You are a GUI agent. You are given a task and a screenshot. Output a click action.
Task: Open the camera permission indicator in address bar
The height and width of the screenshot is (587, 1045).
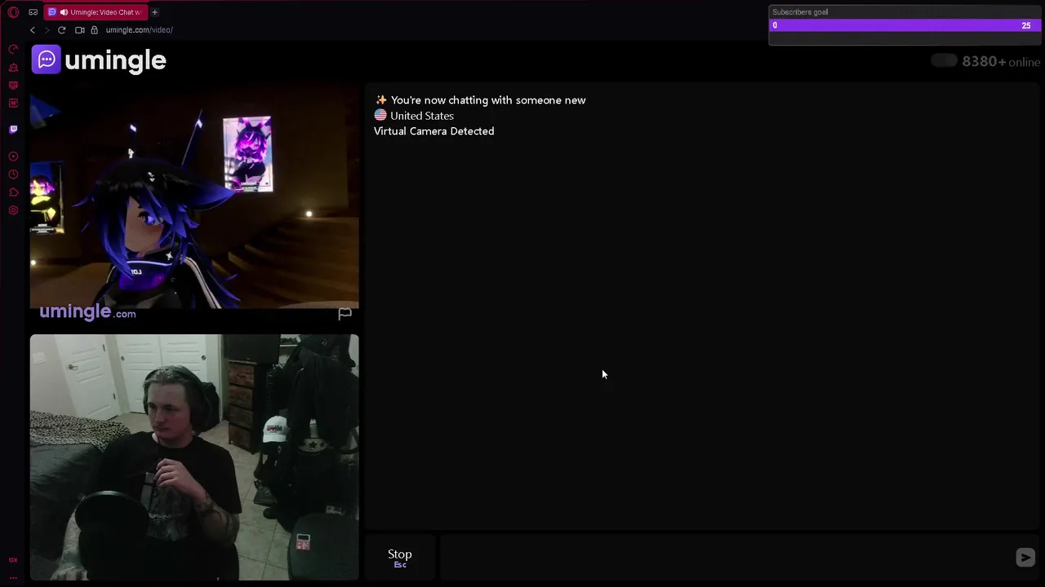click(x=80, y=30)
